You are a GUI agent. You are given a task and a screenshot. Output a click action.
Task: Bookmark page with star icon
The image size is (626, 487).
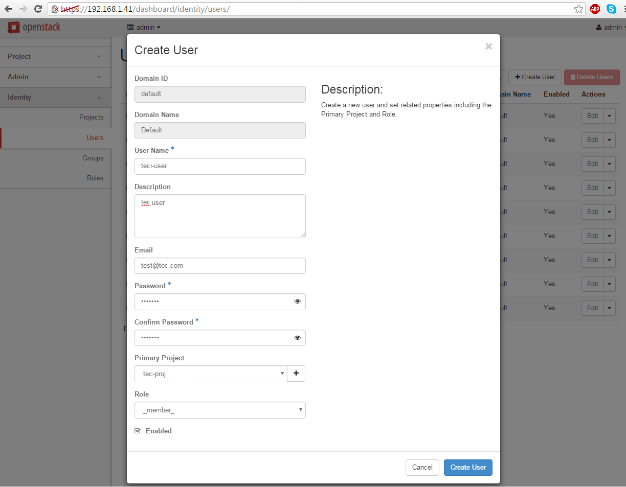point(578,9)
